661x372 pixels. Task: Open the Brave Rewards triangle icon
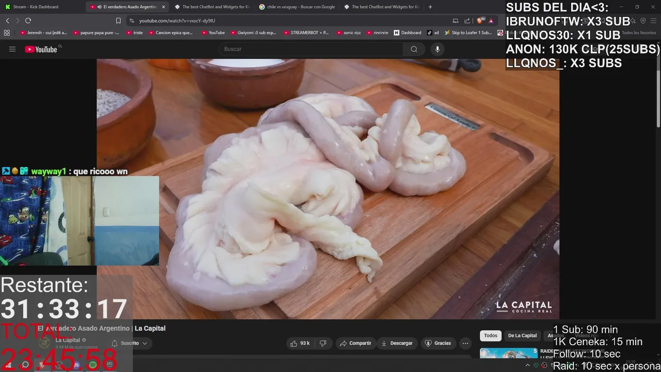point(491,21)
